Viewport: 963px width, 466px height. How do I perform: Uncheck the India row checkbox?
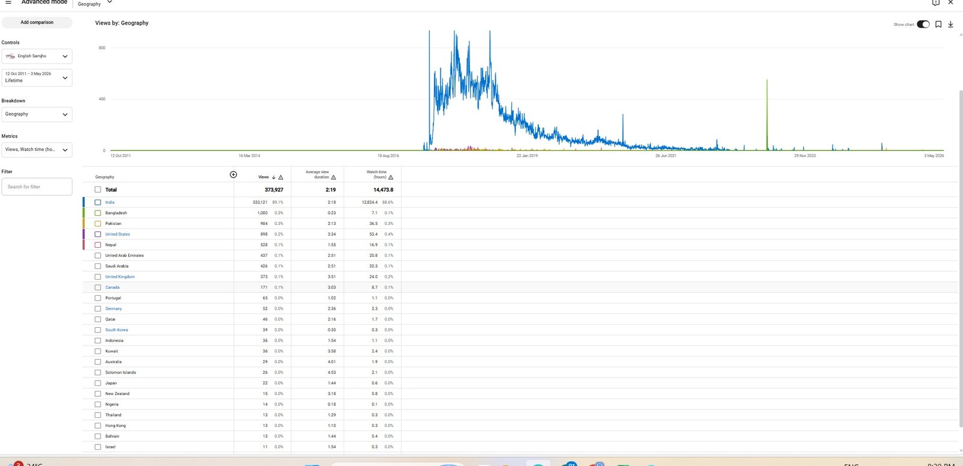pyautogui.click(x=98, y=203)
